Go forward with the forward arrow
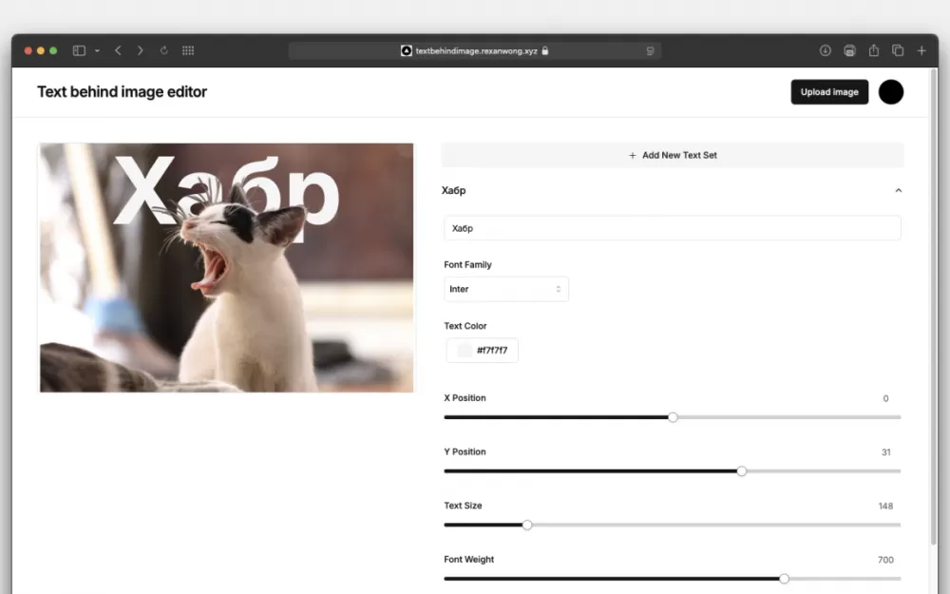Image resolution: width=950 pixels, height=594 pixels. click(x=141, y=51)
